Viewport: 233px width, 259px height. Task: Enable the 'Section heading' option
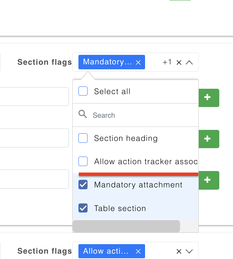83,138
